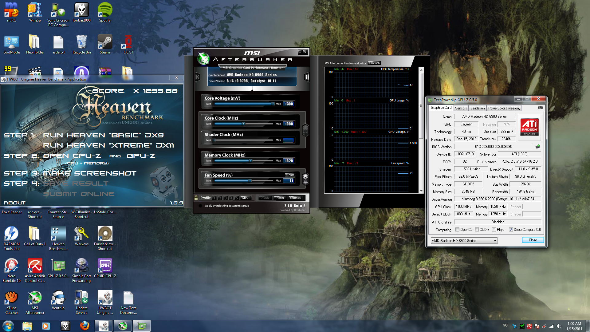Open the Avira AntiVir Control Center icon
The height and width of the screenshot is (332, 590).
35,270
